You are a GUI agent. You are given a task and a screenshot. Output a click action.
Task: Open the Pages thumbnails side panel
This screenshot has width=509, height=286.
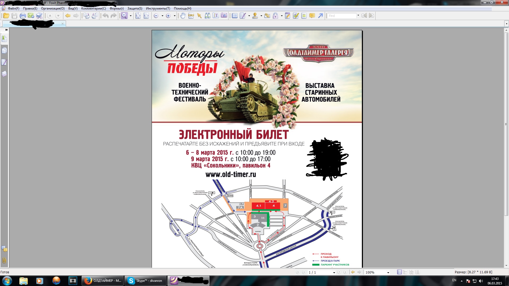click(4, 51)
